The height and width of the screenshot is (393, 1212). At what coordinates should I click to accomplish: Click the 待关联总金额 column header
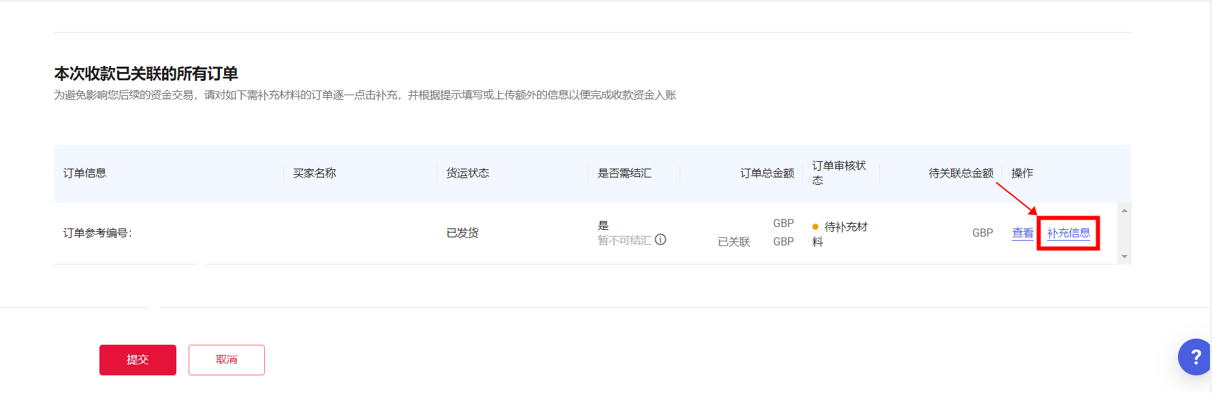coord(961,173)
